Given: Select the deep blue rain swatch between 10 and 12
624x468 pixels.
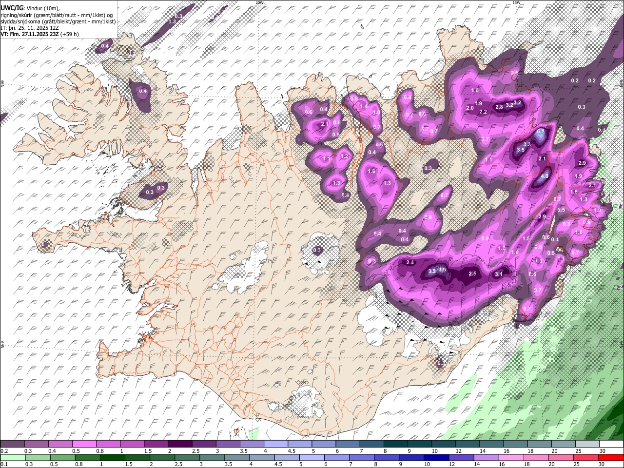Looking at the screenshot, I should pos(437,457).
